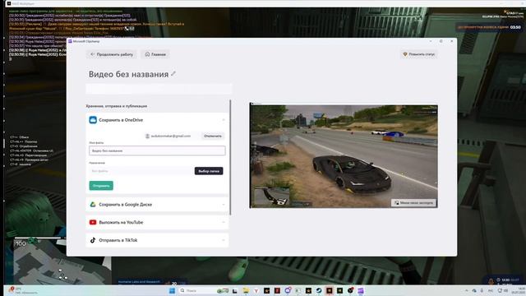
Task: Open Yandex browser from the taskbar
Action: pos(256,290)
